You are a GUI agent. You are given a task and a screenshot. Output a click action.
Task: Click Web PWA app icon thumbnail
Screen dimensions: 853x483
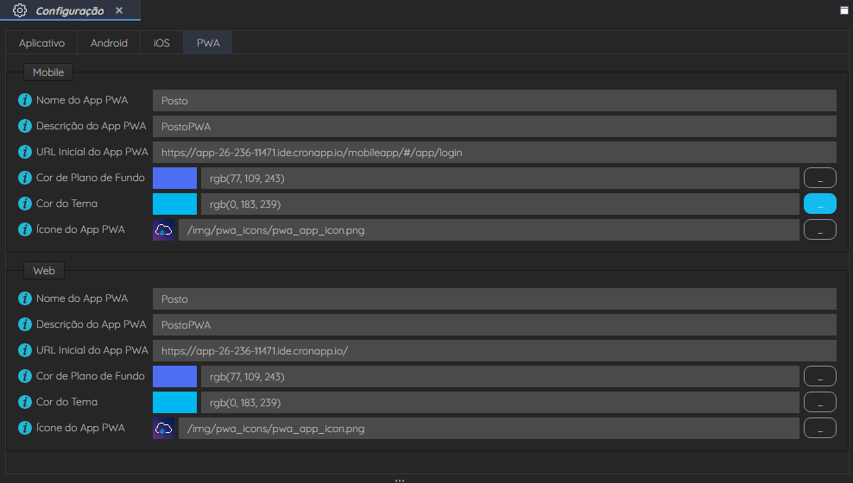coord(164,428)
